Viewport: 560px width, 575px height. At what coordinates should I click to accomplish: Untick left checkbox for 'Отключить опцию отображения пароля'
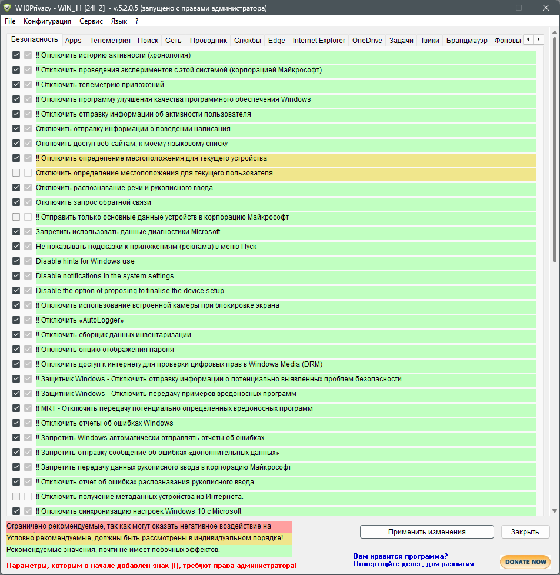click(x=16, y=349)
